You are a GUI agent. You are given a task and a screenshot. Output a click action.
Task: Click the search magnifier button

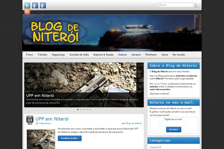point(196,5)
